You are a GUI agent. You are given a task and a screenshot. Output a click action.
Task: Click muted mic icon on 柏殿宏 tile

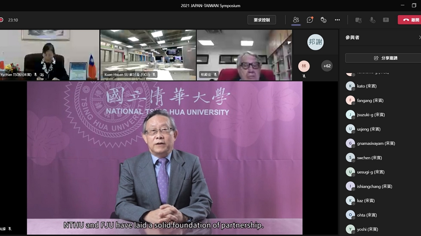pos(215,75)
